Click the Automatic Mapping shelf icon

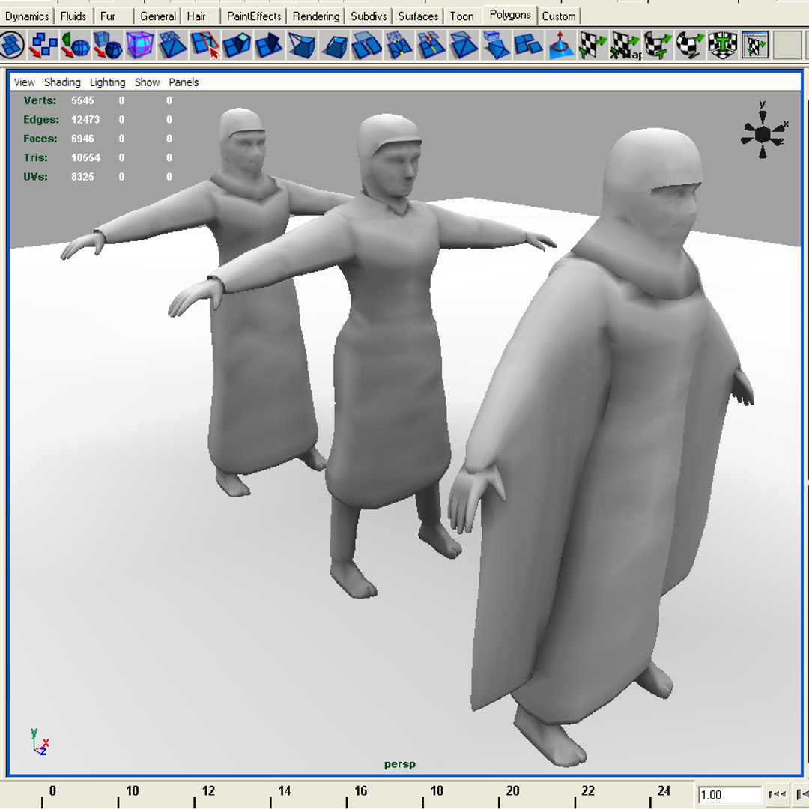[722, 45]
